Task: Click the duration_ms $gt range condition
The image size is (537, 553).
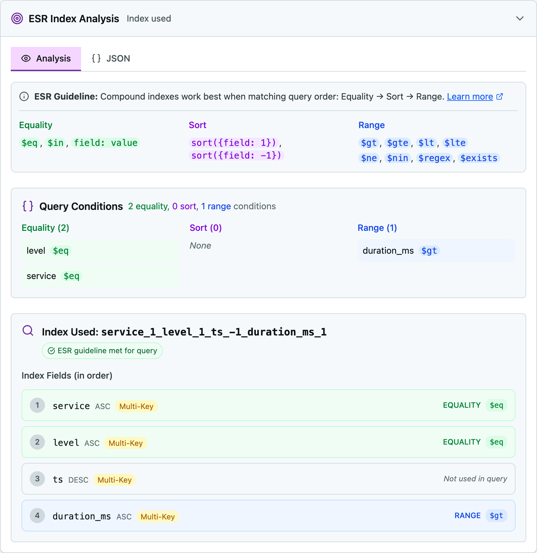Action: click(x=436, y=250)
